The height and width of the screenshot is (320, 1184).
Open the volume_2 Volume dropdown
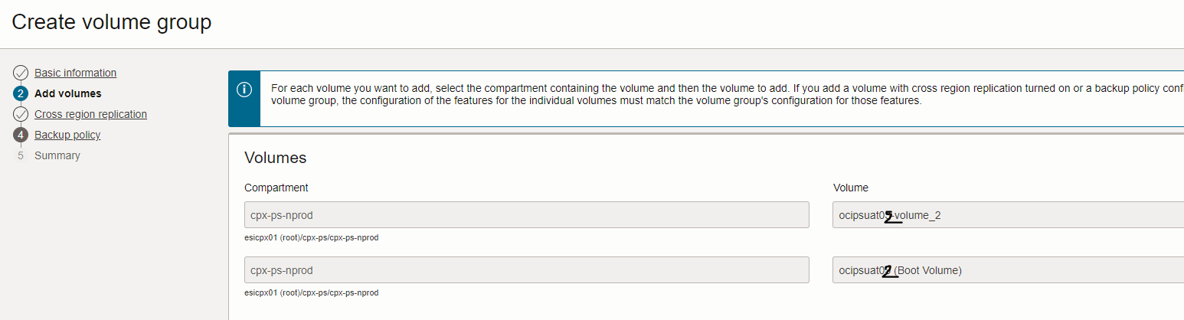point(1007,215)
